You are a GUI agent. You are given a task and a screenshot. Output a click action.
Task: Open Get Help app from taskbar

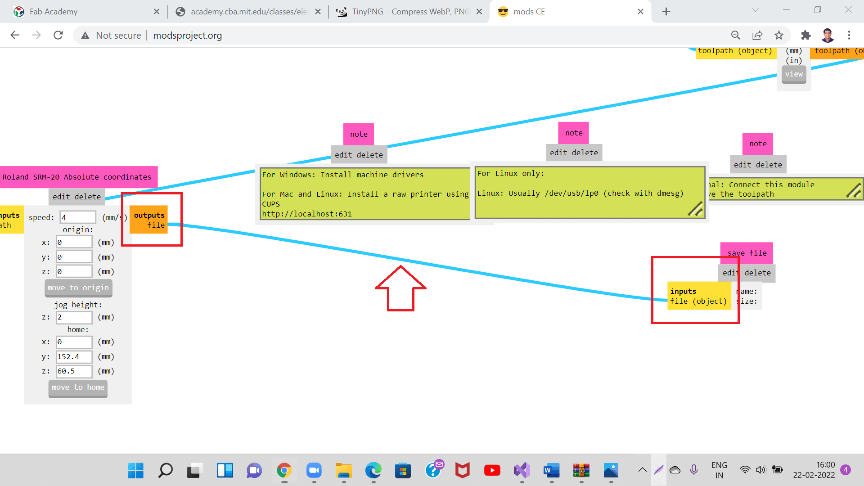433,470
